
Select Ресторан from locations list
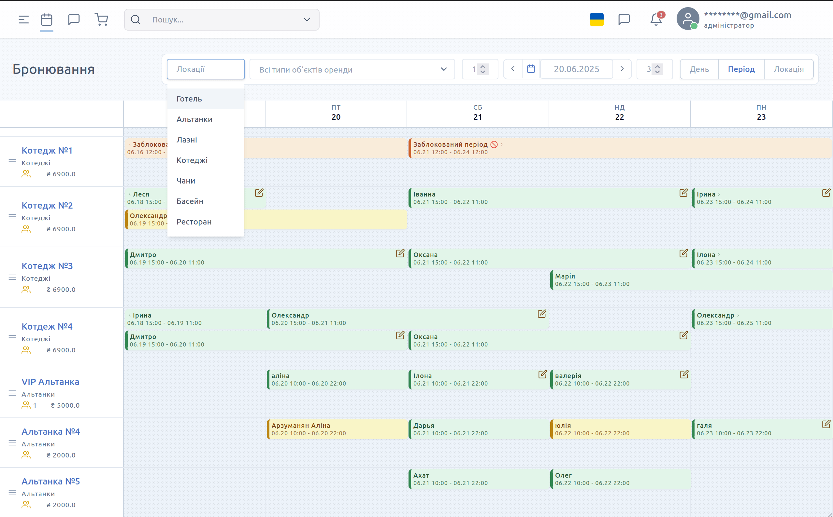[206, 222]
